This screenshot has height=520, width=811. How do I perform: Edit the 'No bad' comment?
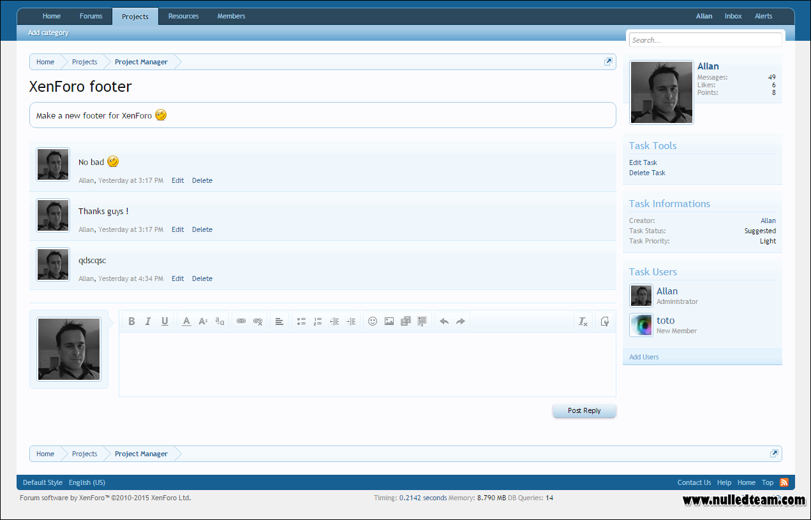178,180
